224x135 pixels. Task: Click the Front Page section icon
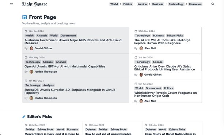pyautogui.click(x=24, y=17)
